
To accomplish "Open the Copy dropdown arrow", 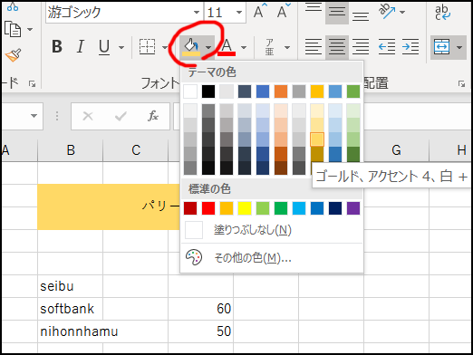I will [x=30, y=29].
